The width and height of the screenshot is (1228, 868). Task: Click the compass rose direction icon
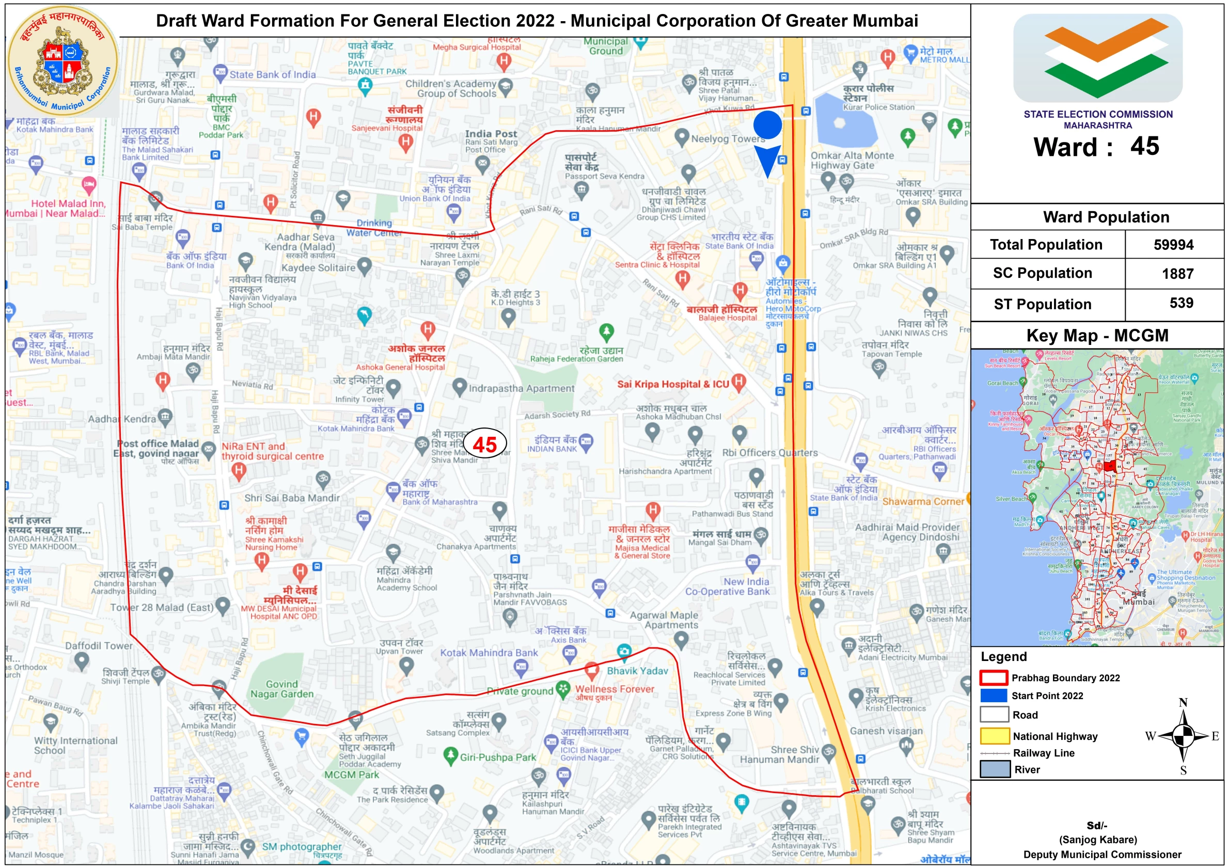pos(1183,736)
